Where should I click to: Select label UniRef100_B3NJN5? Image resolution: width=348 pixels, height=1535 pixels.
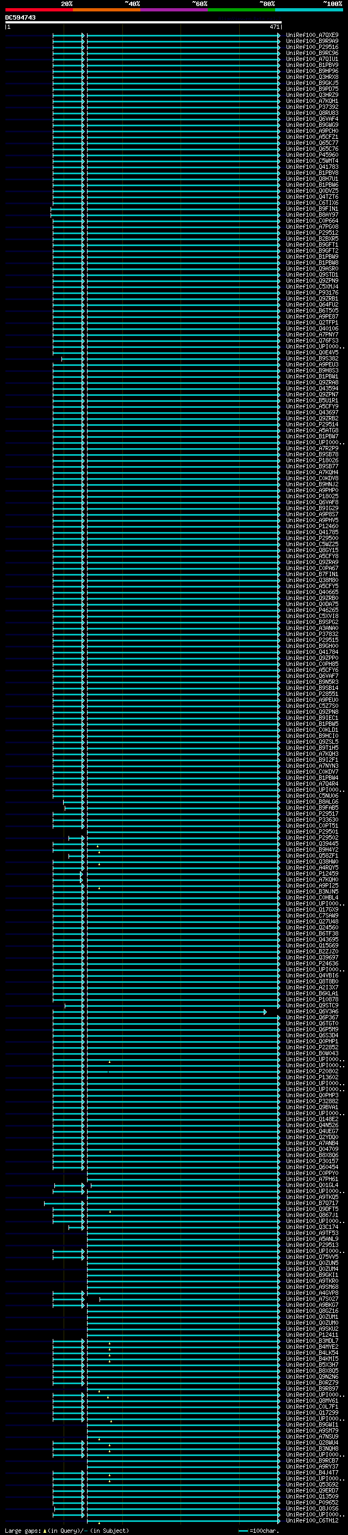tap(312, 892)
